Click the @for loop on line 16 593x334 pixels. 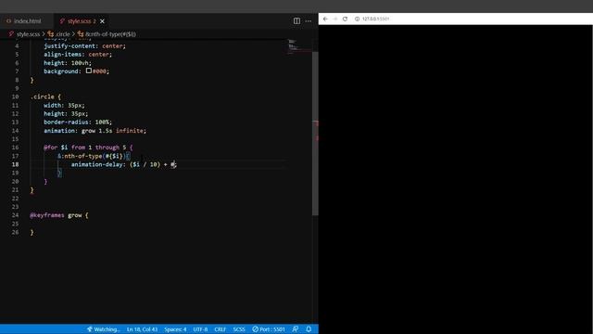(88, 148)
